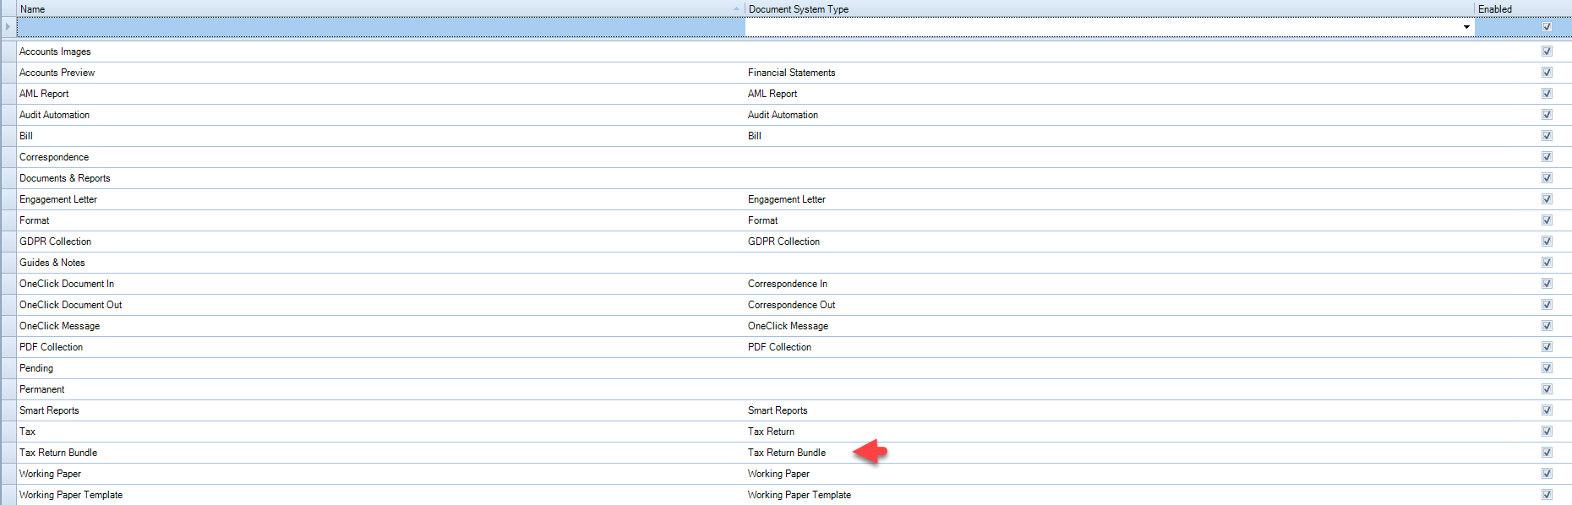Select the Tax Return system type cell

(1110, 432)
